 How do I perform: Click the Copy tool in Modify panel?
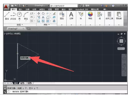click(39, 17)
